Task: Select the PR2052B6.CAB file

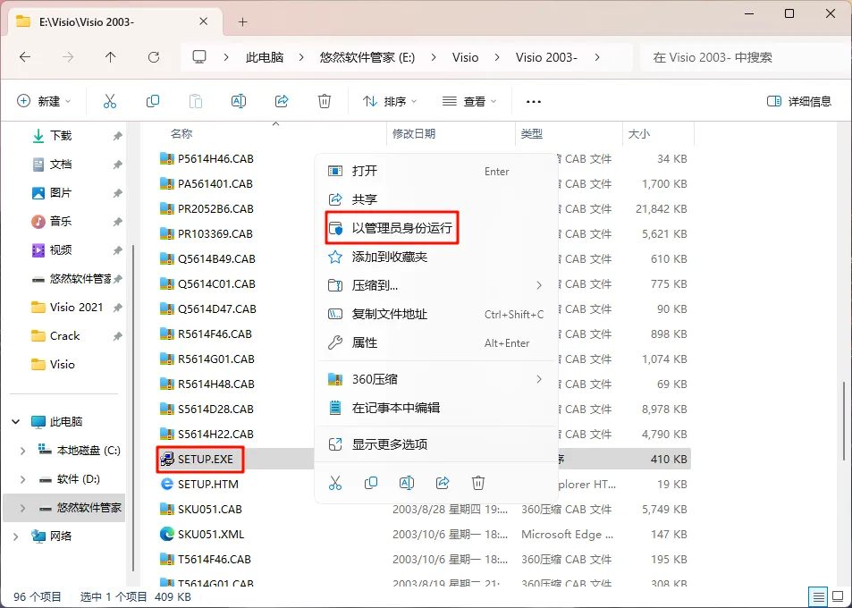Action: tap(215, 208)
